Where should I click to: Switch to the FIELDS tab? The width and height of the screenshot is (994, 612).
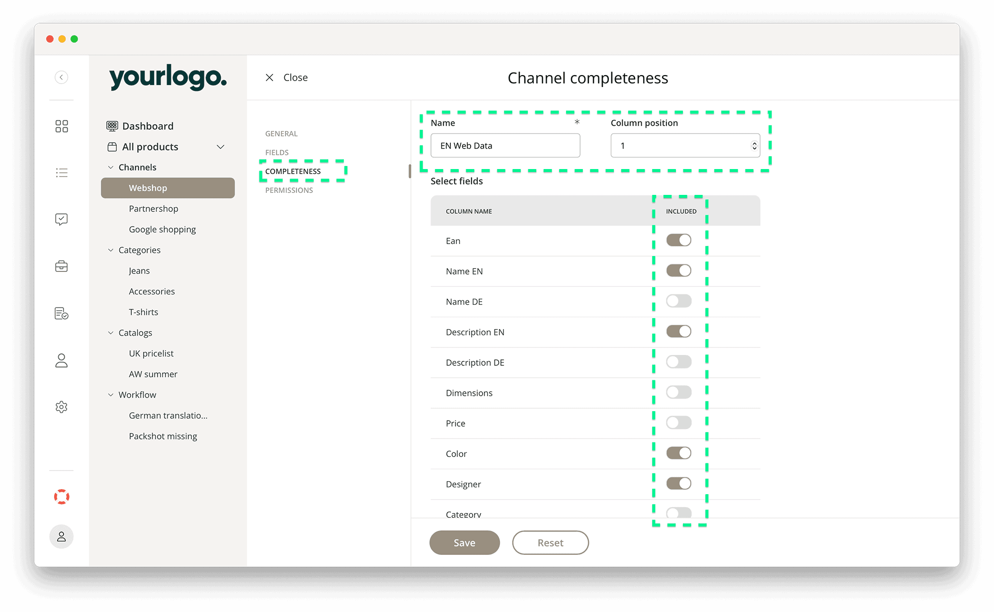tap(277, 152)
